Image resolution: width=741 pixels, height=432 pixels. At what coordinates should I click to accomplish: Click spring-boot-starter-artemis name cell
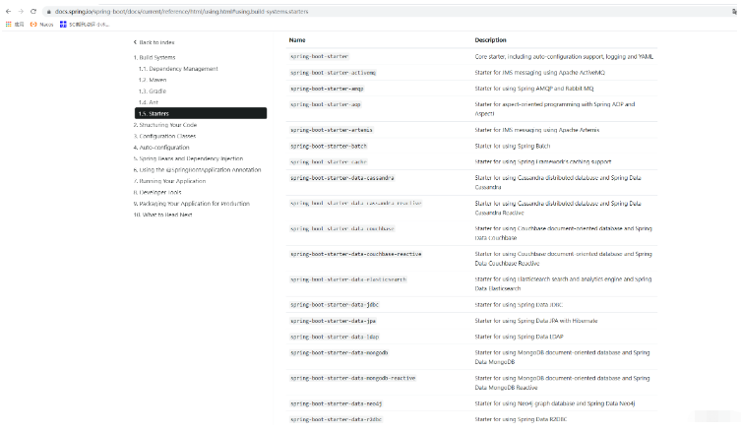pos(332,130)
